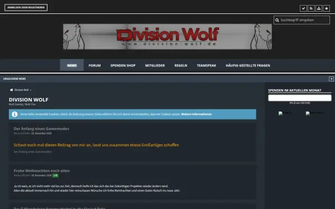Follow the small Der Anfang eines Gamemodes link
The width and height of the screenshot is (335, 209).
(32, 152)
